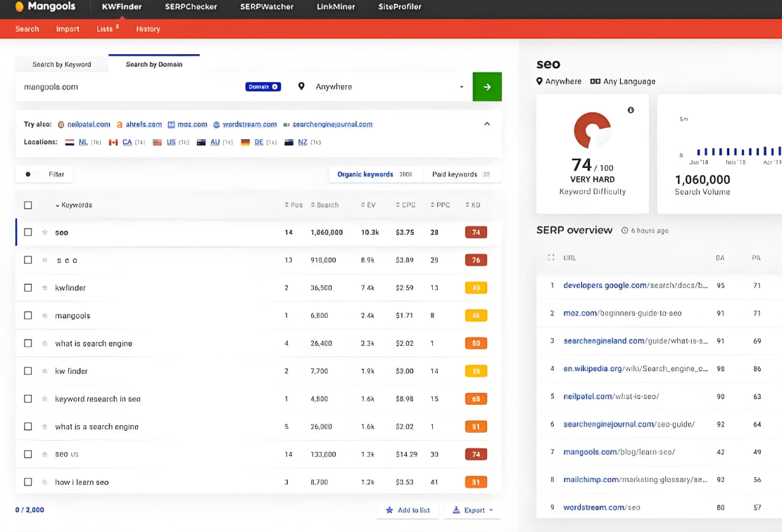The image size is (782, 532).
Task: Click the AU flag icon
Action: pos(201,143)
